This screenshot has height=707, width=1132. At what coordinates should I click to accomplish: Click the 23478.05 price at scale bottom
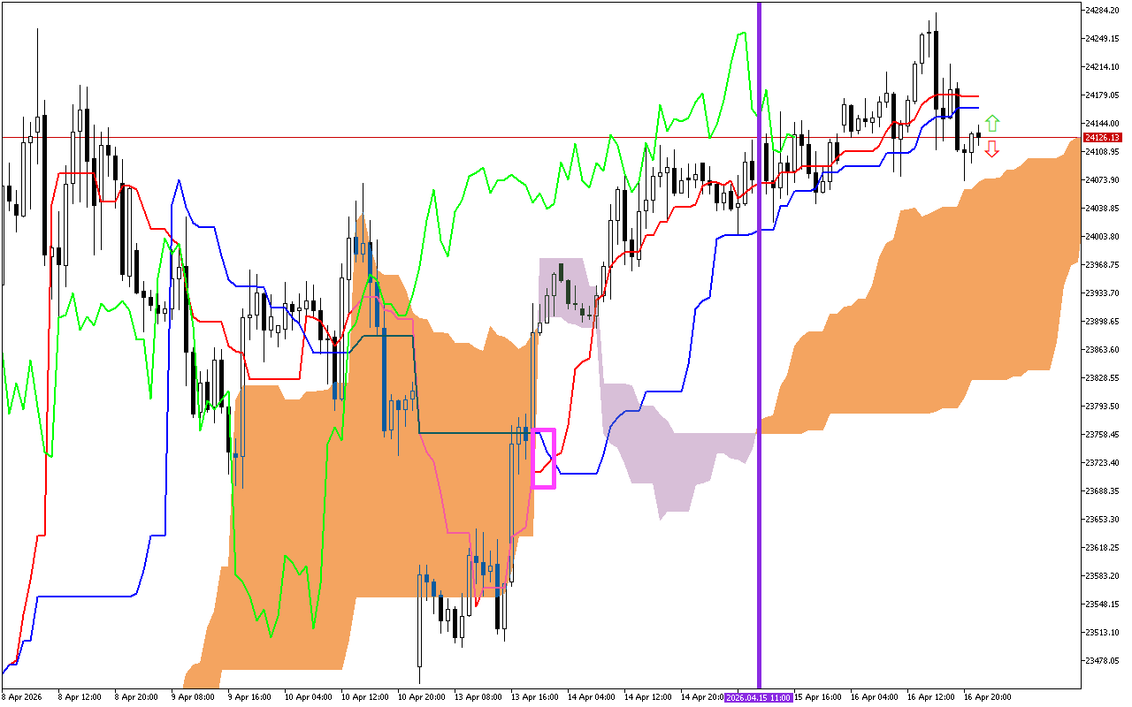(1102, 661)
